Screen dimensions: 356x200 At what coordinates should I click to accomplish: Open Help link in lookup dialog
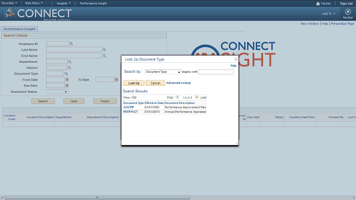234,66
